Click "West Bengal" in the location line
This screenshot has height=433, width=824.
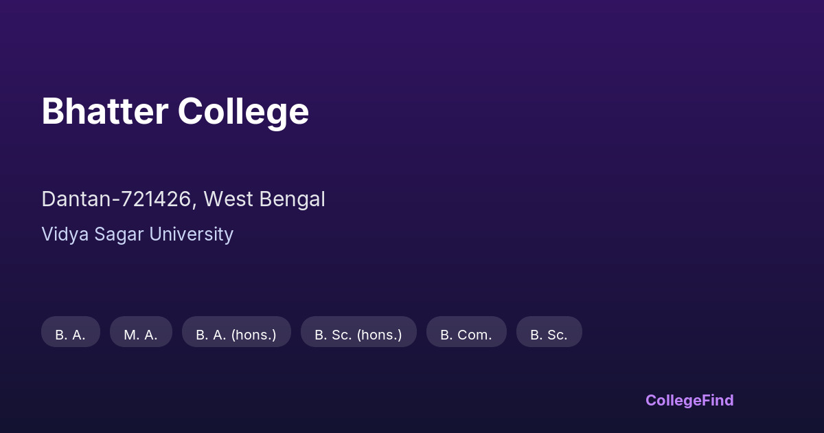tap(264, 199)
